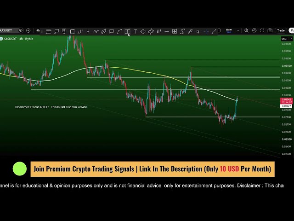This screenshot has width=294, height=221.
Task: Select the zigzag polyline tool
Action: click(96, 31)
